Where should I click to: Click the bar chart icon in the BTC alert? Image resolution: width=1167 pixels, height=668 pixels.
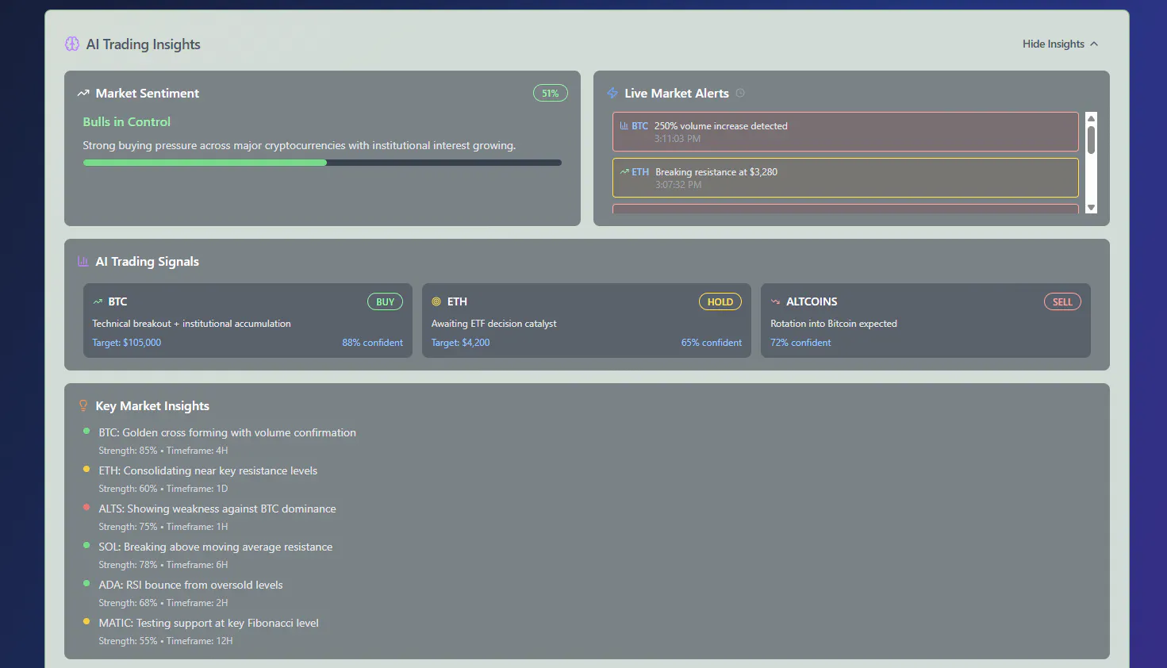(624, 125)
